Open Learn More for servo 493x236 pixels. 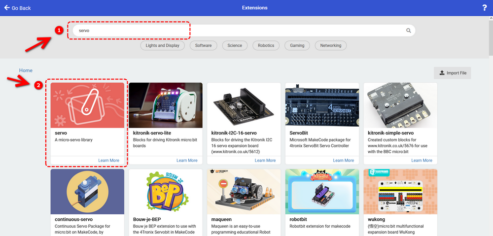coord(109,160)
